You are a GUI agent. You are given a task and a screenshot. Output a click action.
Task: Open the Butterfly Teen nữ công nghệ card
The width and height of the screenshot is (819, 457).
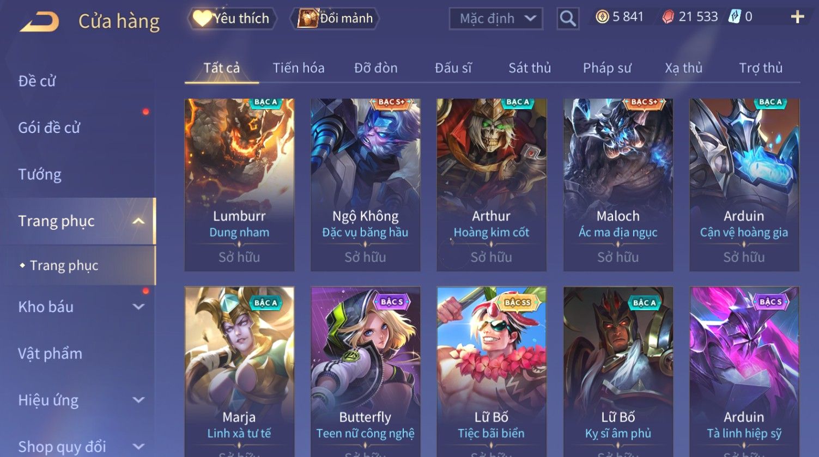[365, 371]
